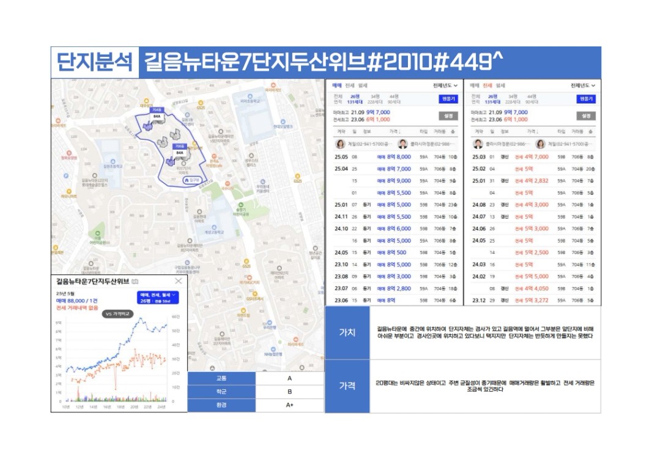
Task: Open 전체년도 dropdown in the jeonse panel
Action: 583,86
